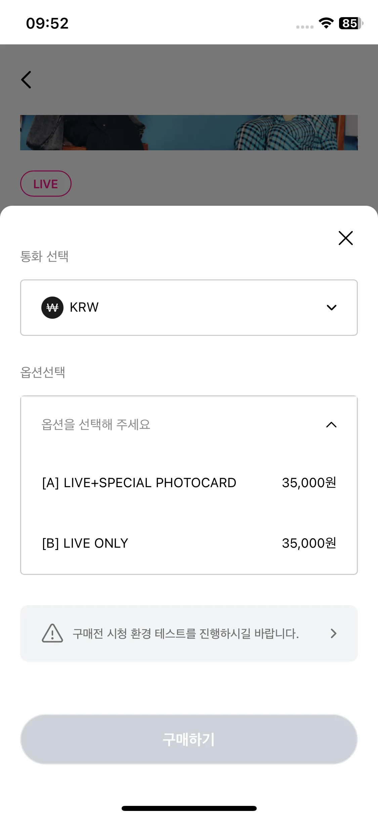The width and height of the screenshot is (378, 819).
Task: Select [A] LIVE+SPECIAL PHOTOCARD option
Action: tap(189, 483)
